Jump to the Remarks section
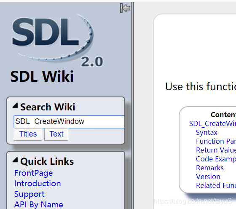 tap(210, 168)
